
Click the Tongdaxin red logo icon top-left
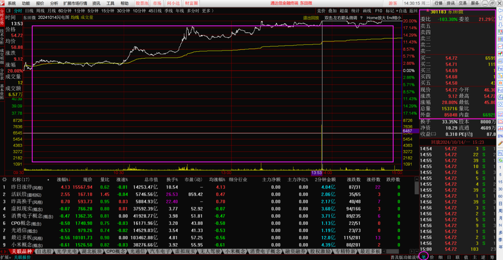coord(2,3)
